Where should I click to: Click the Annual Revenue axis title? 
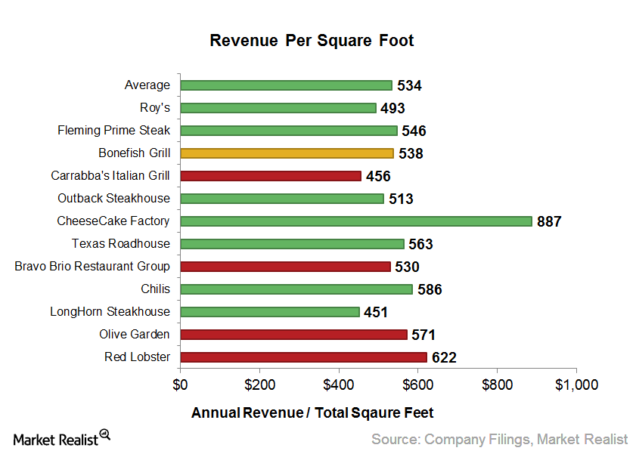[x=312, y=413]
